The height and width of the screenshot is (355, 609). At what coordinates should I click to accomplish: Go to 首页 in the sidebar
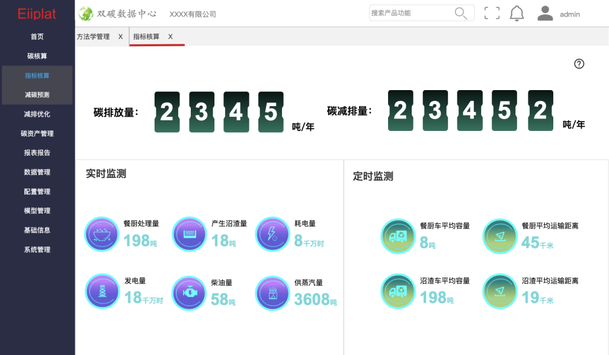37,37
